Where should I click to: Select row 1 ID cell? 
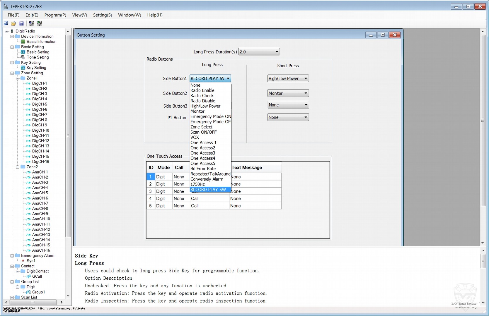click(151, 177)
